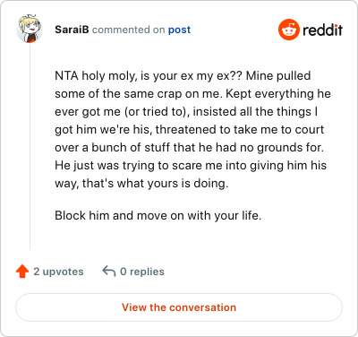Click line "He just was trying to scare"

(x=191, y=166)
